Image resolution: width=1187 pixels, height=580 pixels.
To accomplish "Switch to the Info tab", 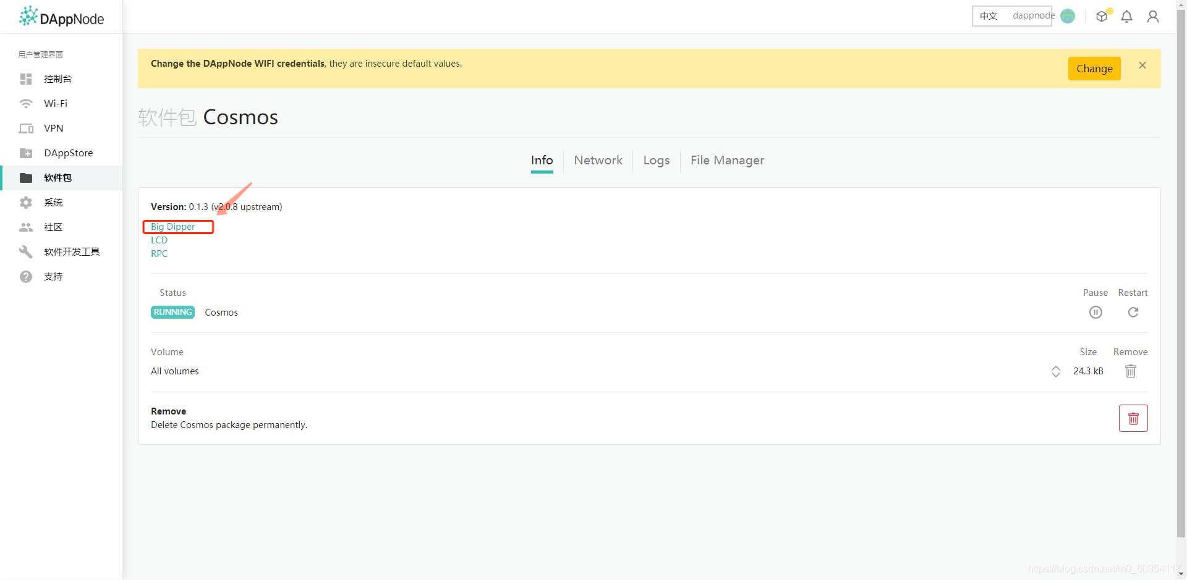I will (x=542, y=161).
